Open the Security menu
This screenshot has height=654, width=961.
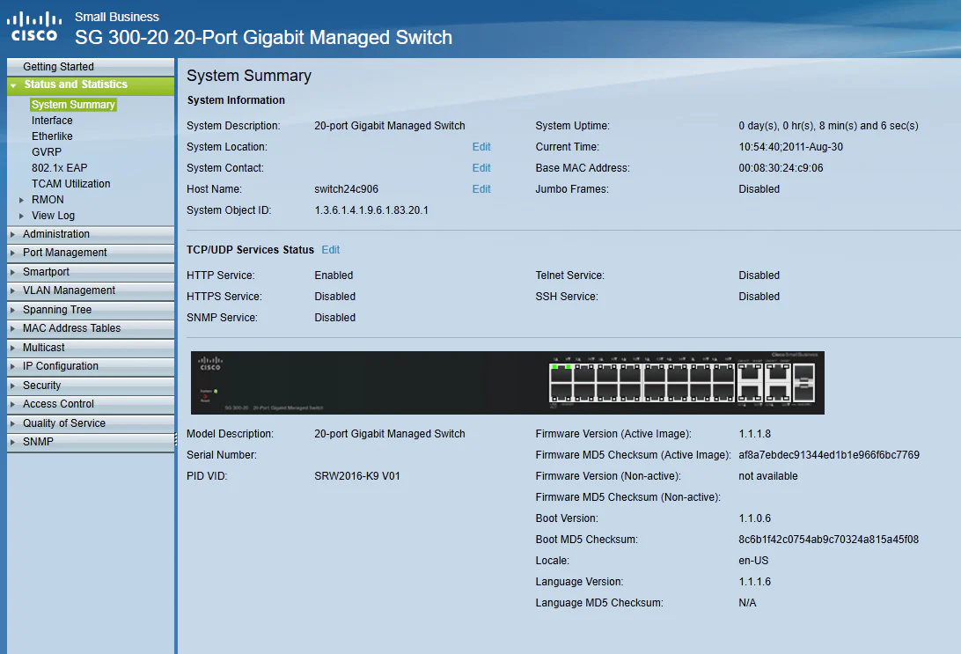point(91,386)
